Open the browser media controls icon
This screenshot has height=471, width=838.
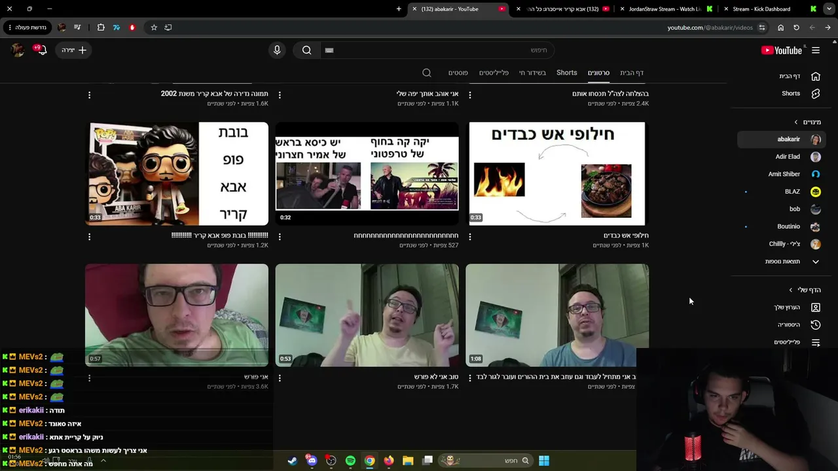77,27
